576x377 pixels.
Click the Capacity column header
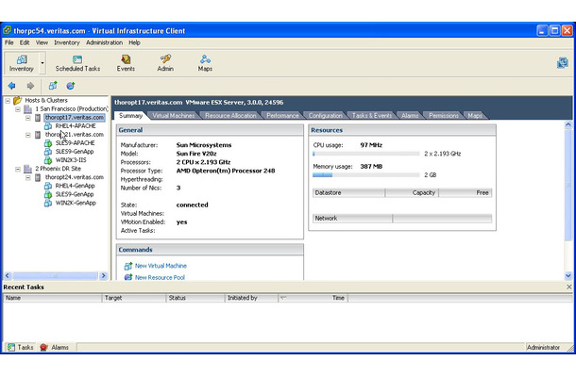point(412,193)
